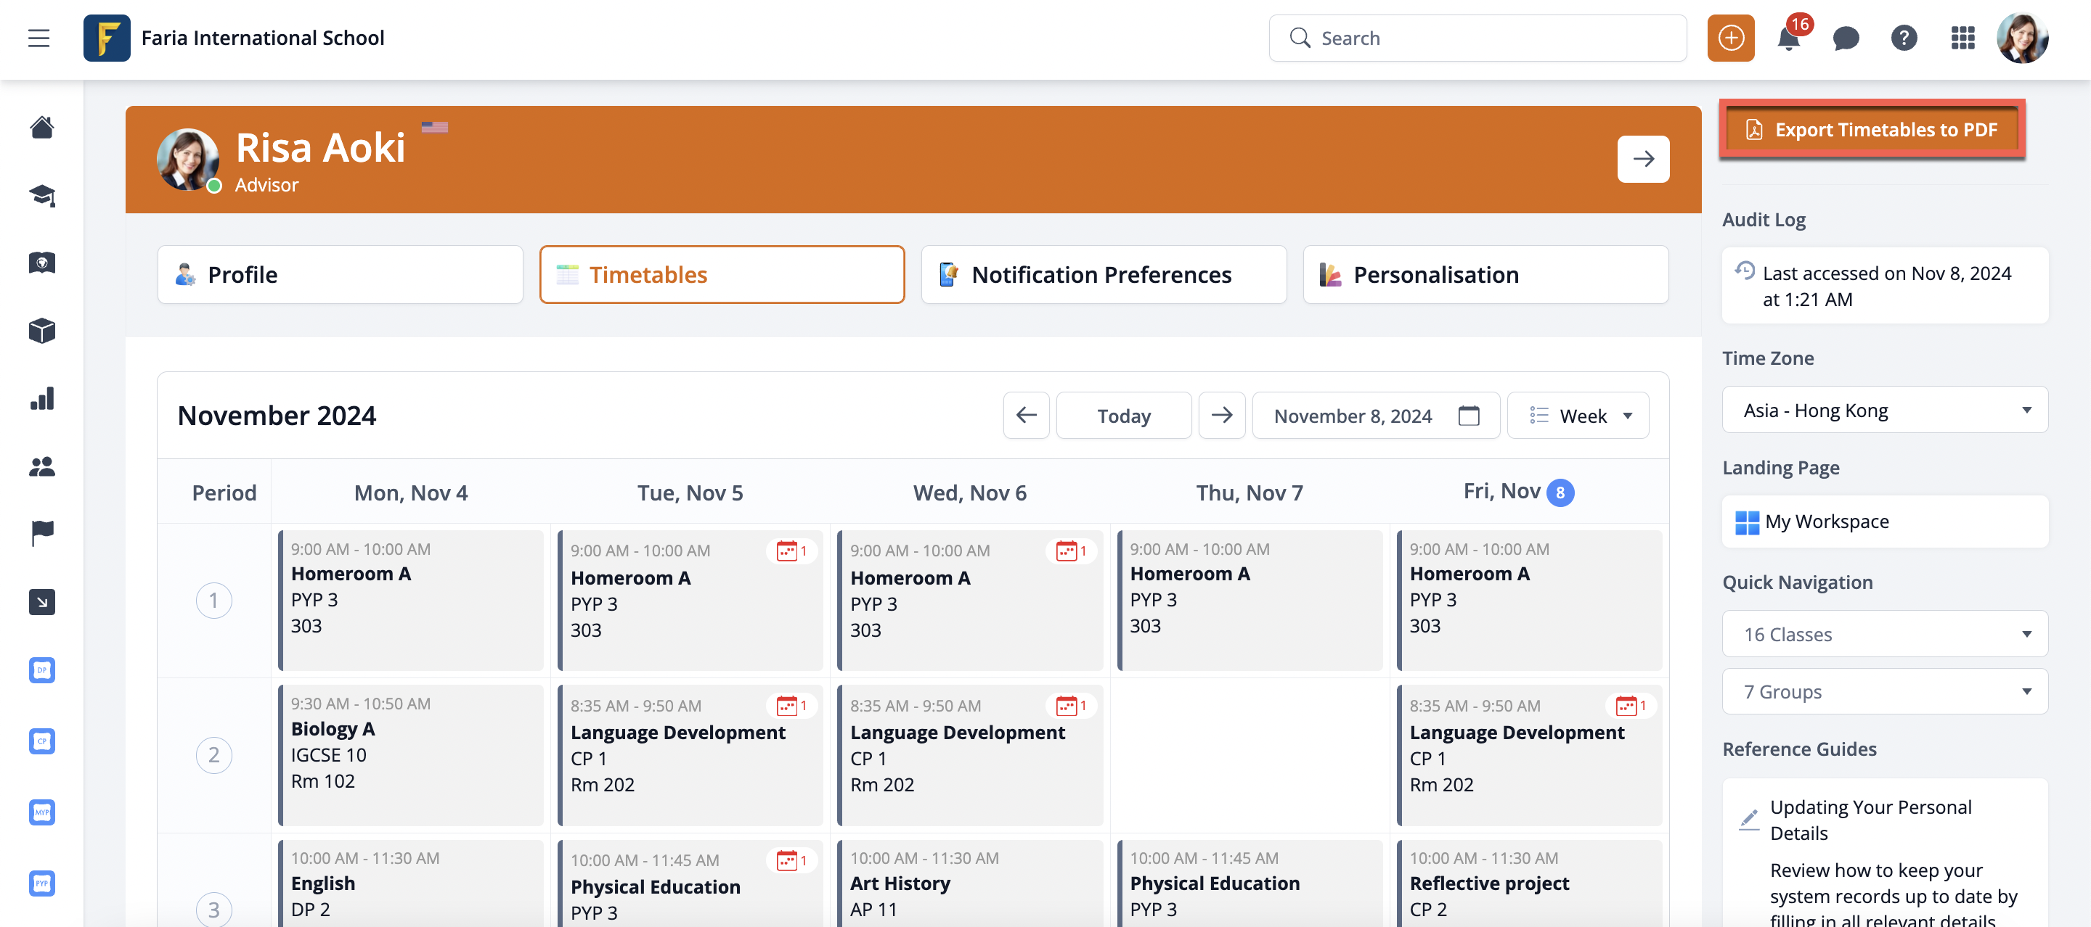The width and height of the screenshot is (2091, 927).
Task: Click into the Search field
Action: tap(1485, 38)
